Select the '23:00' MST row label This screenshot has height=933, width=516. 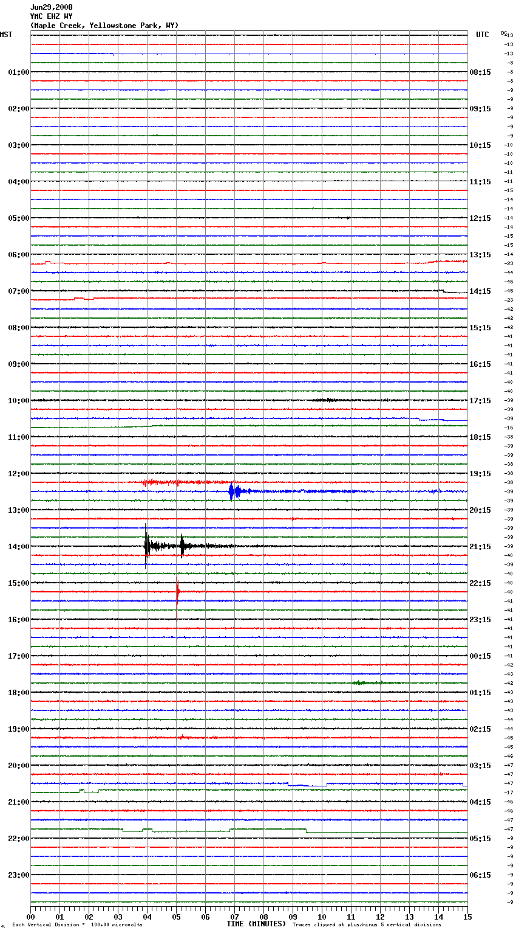coord(19,875)
